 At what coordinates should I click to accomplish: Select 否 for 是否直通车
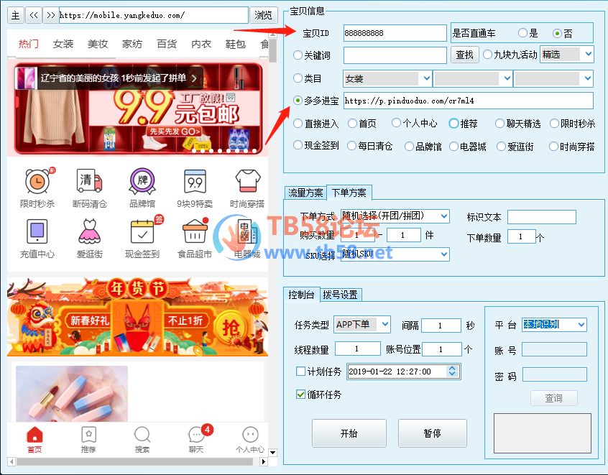(557, 33)
